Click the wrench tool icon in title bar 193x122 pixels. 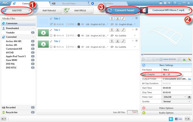[170, 3]
